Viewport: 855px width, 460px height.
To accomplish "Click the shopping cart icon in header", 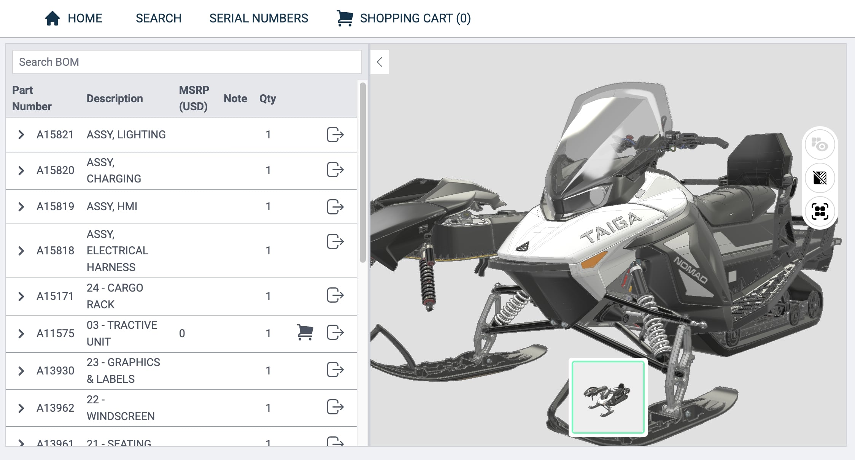I will 345,18.
